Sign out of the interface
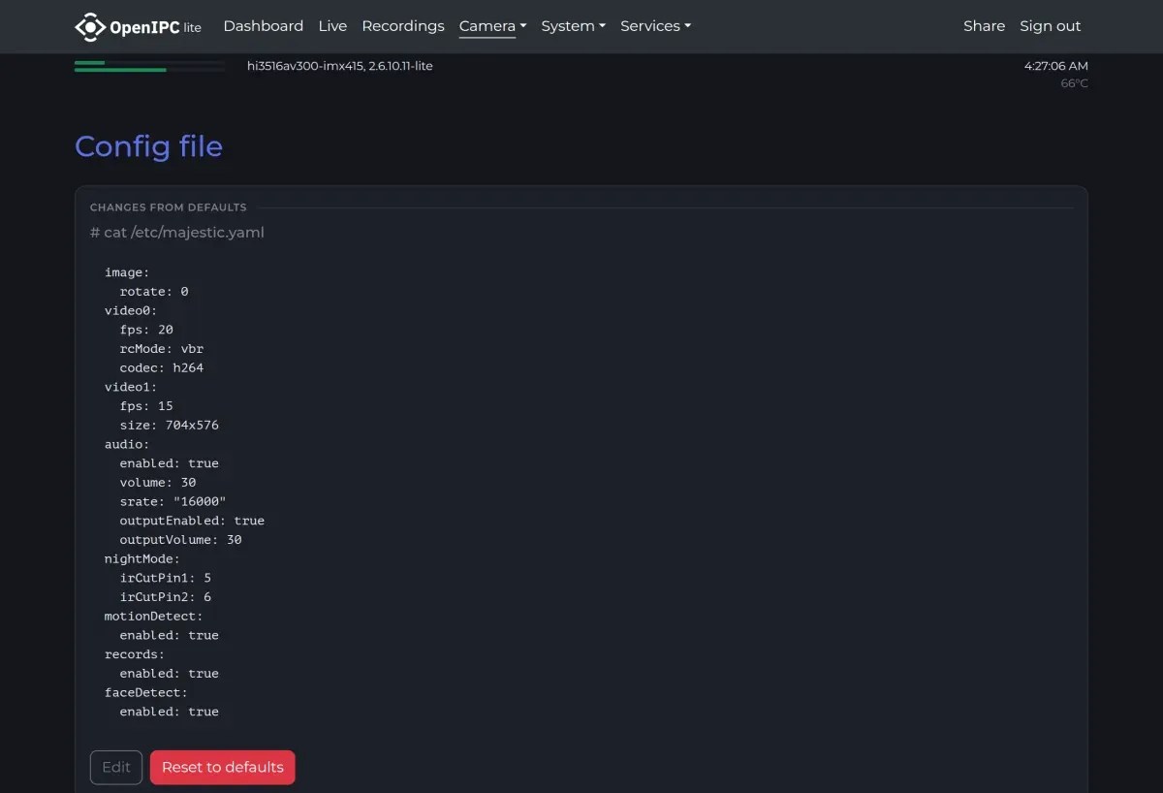The image size is (1163, 793). coord(1050,26)
